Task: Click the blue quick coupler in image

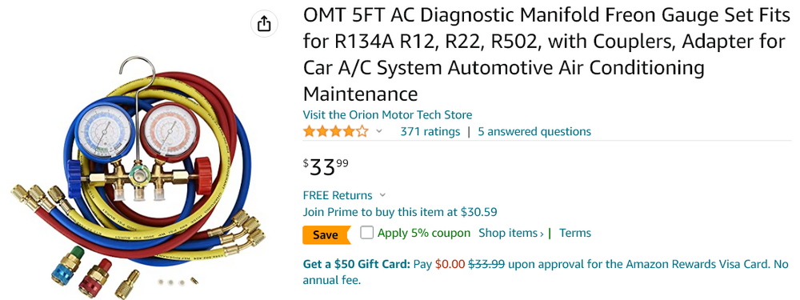Action: (66, 266)
